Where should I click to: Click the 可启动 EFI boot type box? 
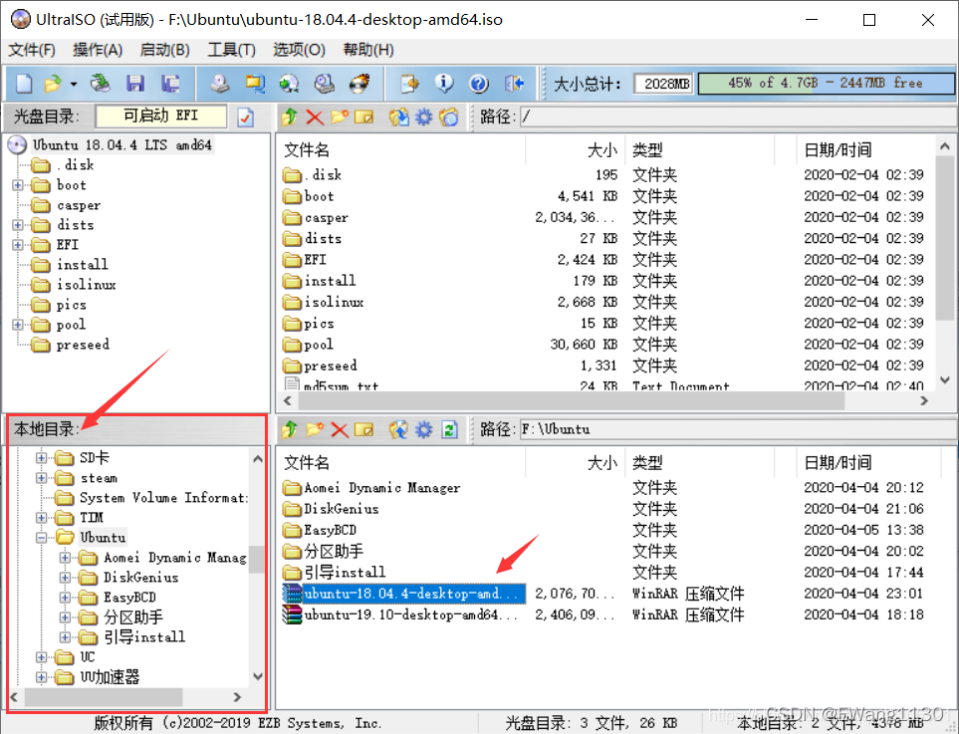tap(161, 116)
